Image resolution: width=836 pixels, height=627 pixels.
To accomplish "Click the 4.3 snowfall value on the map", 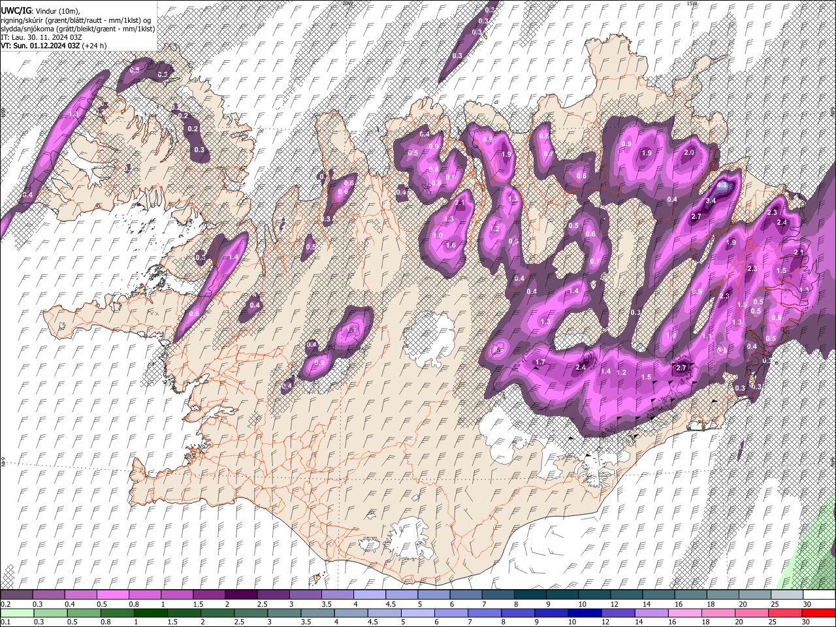I will click(x=722, y=185).
